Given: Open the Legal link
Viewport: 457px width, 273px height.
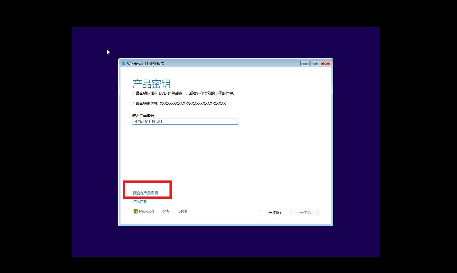Looking at the screenshot, I should [182, 211].
